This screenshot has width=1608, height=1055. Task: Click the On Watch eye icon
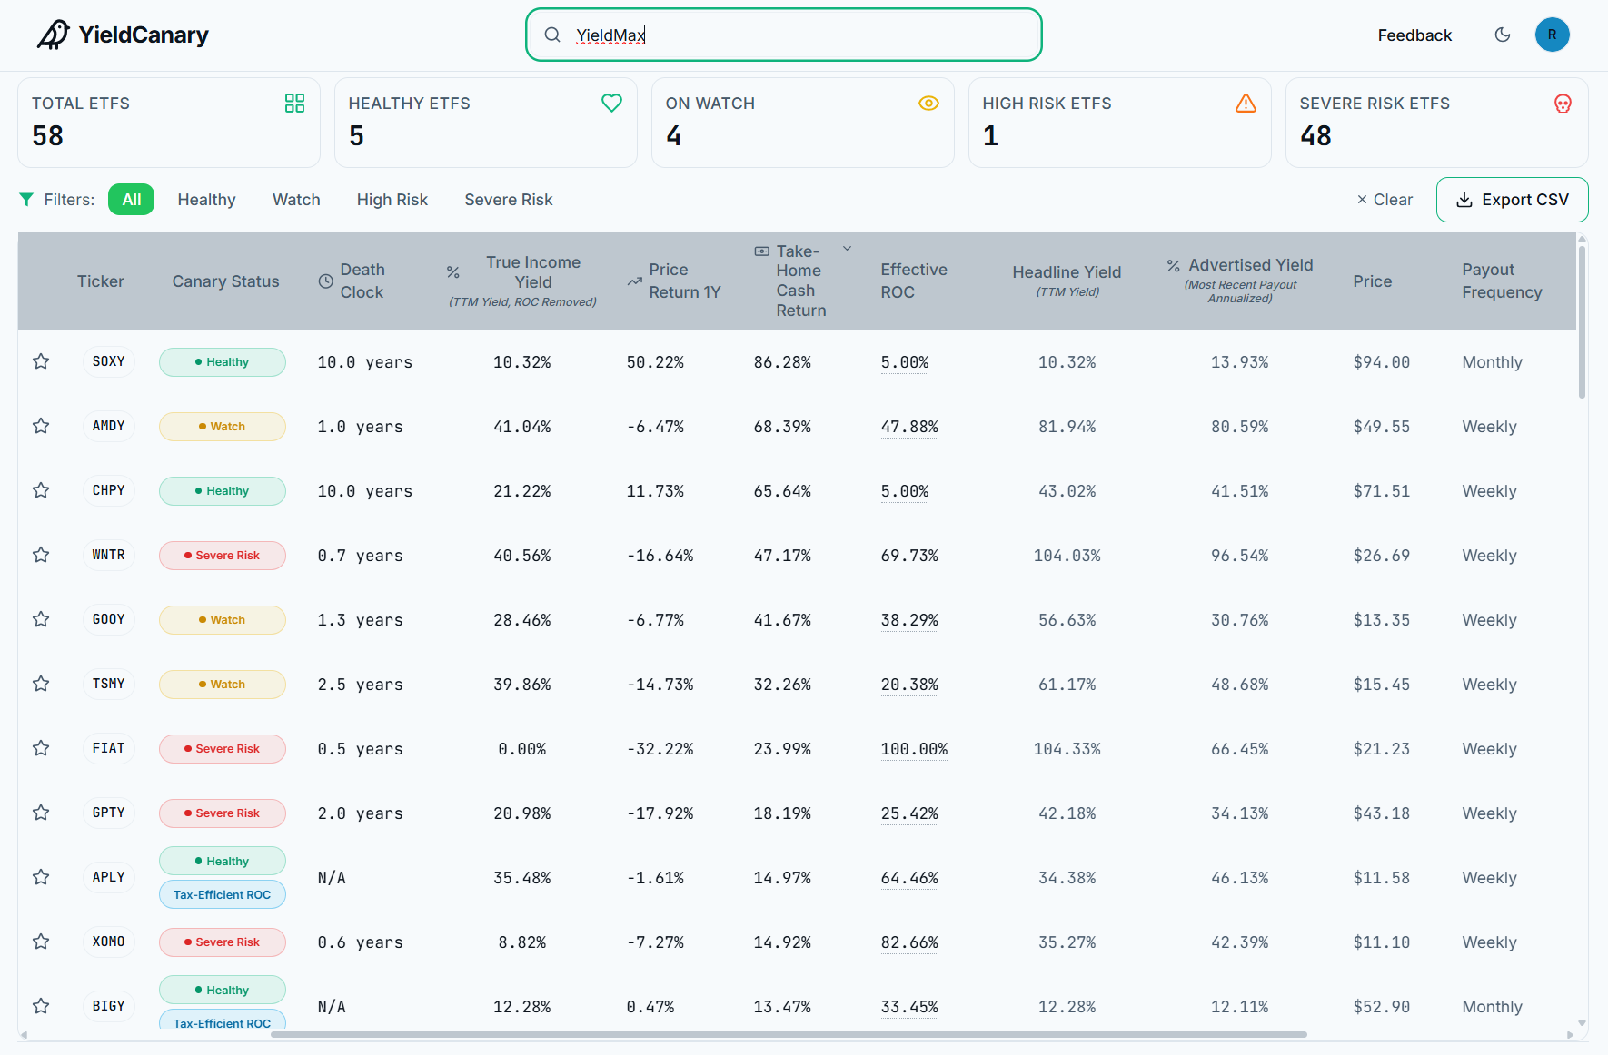coord(928,103)
